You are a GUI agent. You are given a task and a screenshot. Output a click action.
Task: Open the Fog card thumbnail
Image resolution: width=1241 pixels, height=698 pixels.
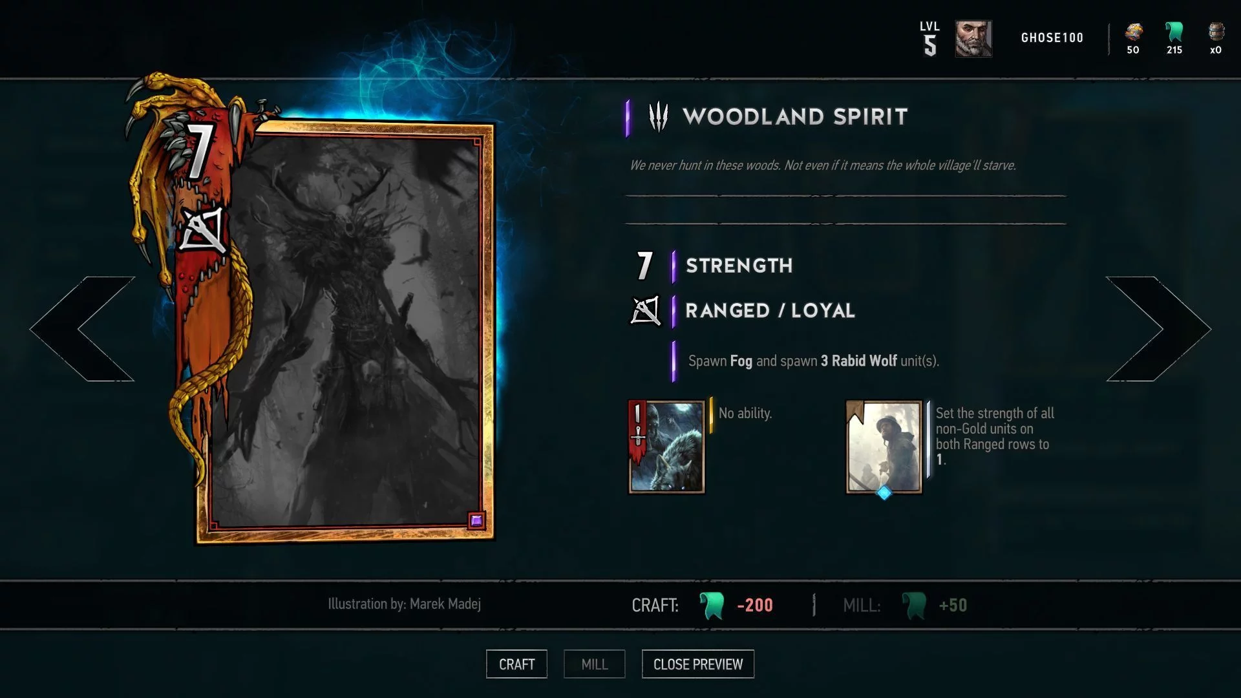(x=884, y=447)
